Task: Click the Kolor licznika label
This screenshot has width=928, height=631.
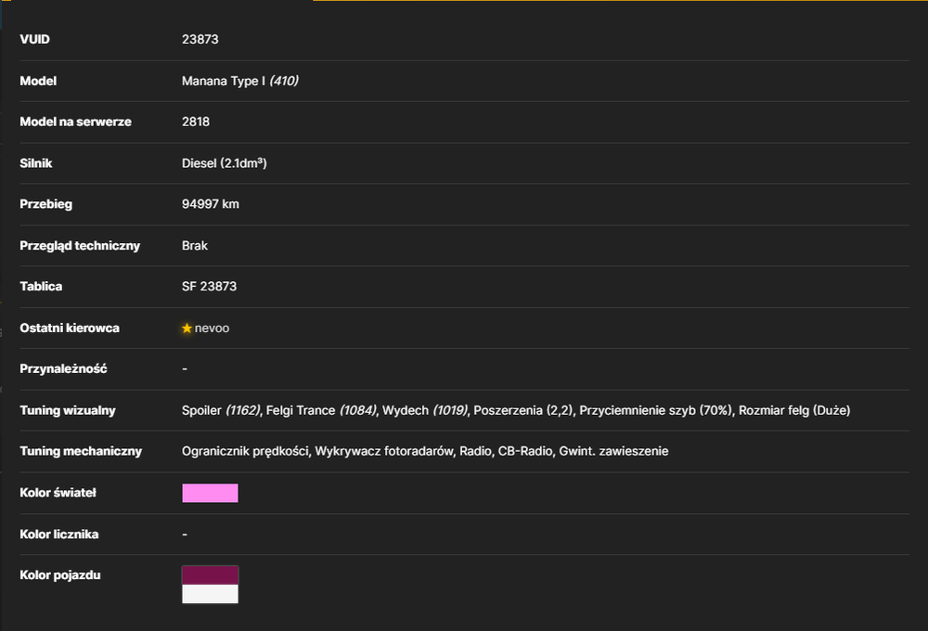Action: click(x=59, y=534)
